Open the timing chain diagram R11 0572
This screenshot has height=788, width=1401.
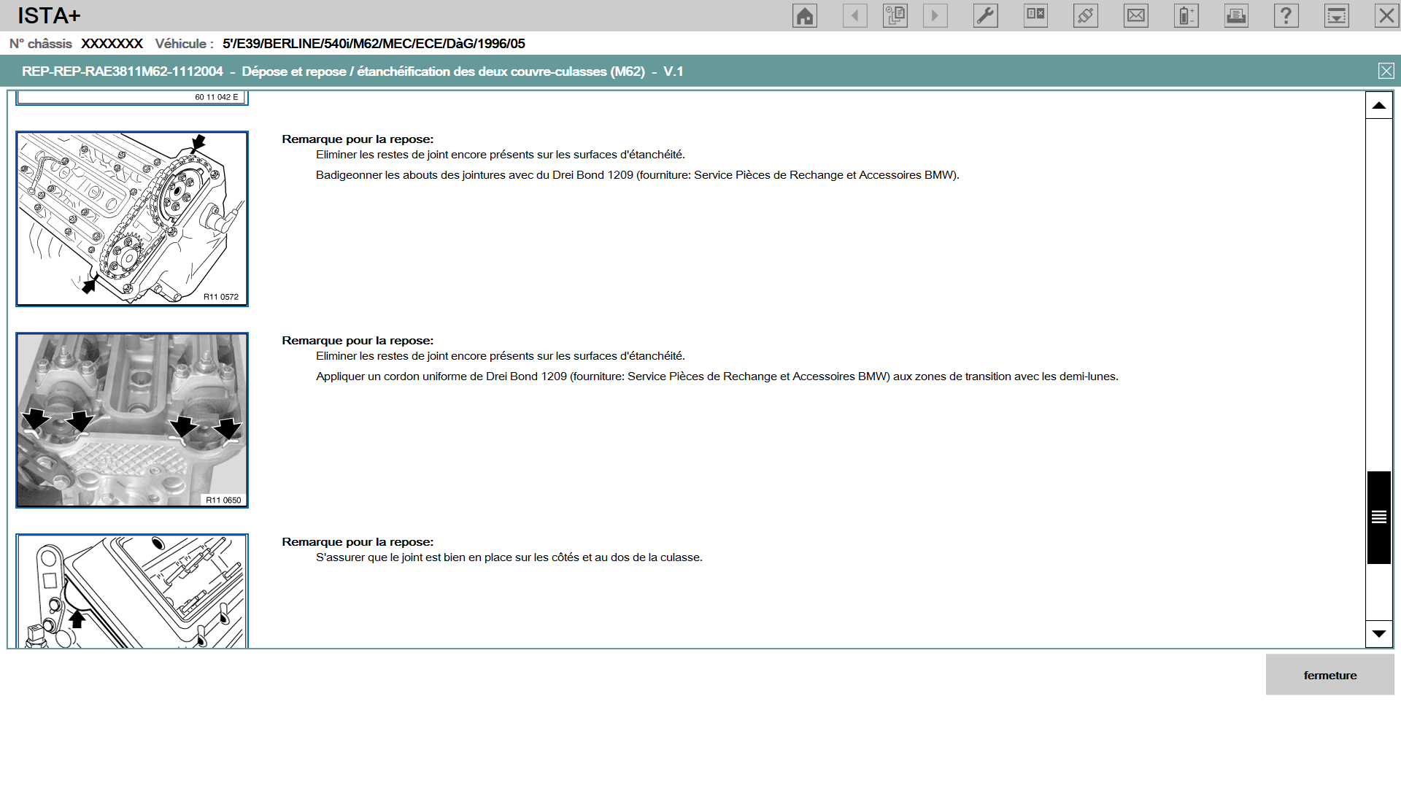(x=132, y=219)
